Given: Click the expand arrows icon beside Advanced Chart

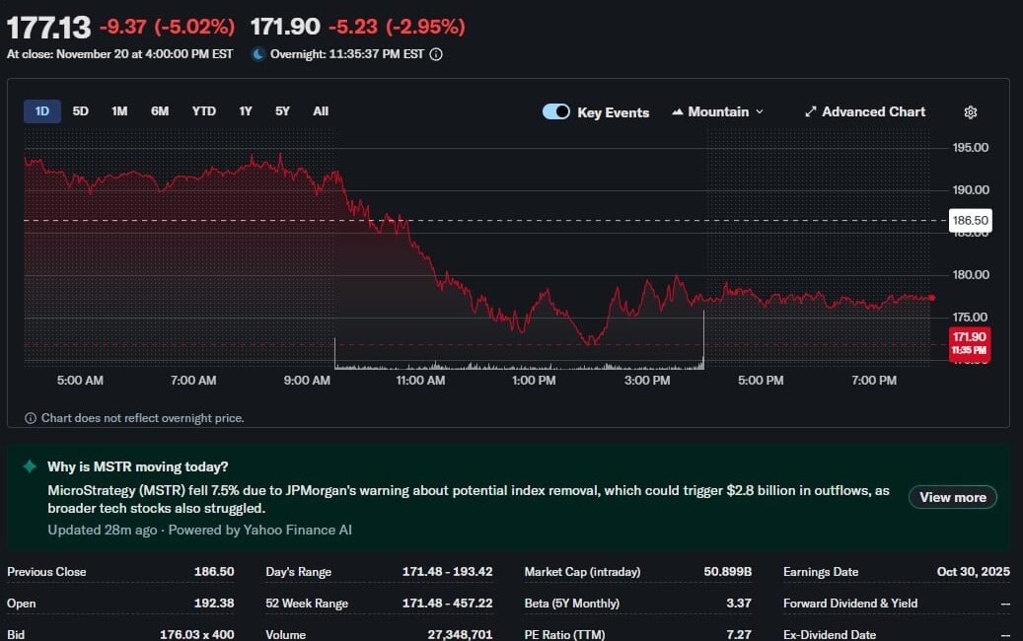Looking at the screenshot, I should coord(810,112).
